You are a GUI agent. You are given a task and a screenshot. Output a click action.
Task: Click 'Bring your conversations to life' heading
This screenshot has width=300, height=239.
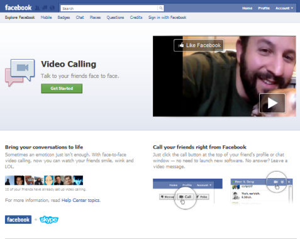pyautogui.click(x=44, y=147)
